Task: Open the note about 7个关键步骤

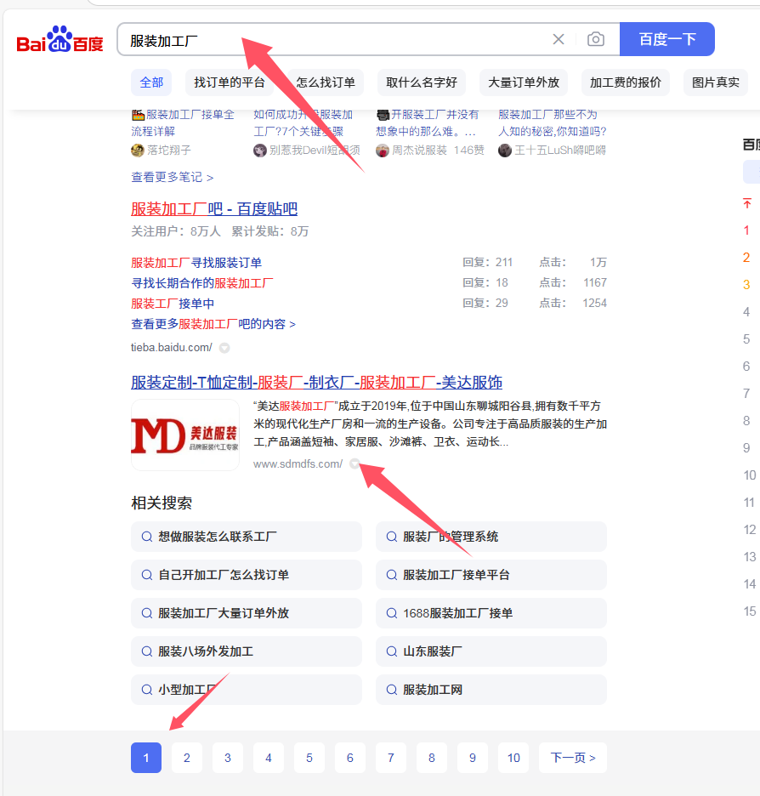Action: point(303,122)
